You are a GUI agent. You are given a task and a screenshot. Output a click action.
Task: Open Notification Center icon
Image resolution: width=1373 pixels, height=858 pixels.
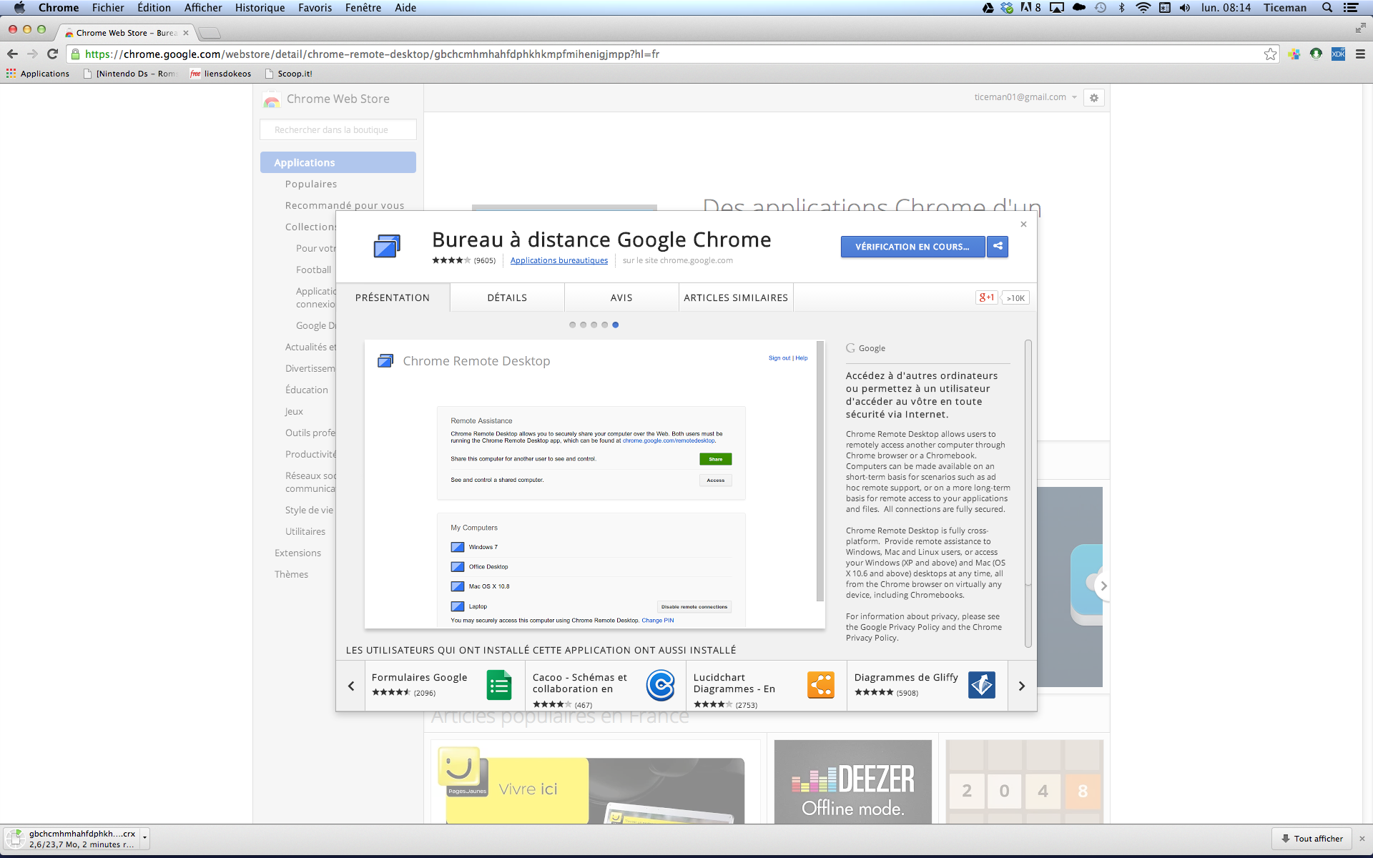[x=1351, y=8]
